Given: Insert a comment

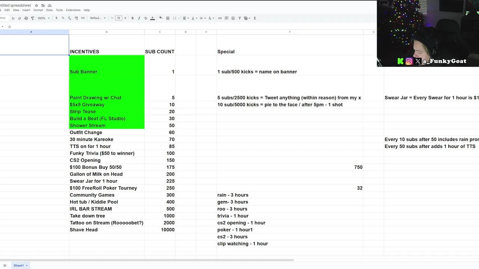Looking at the screenshot, I should [x=226, y=18].
